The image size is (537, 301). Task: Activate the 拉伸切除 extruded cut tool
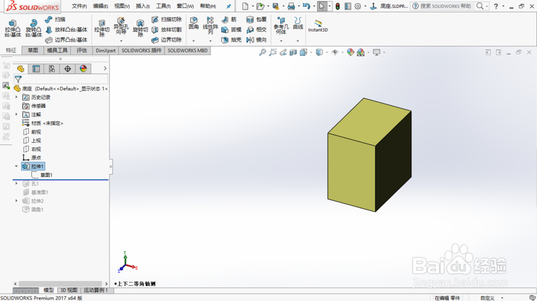click(101, 28)
